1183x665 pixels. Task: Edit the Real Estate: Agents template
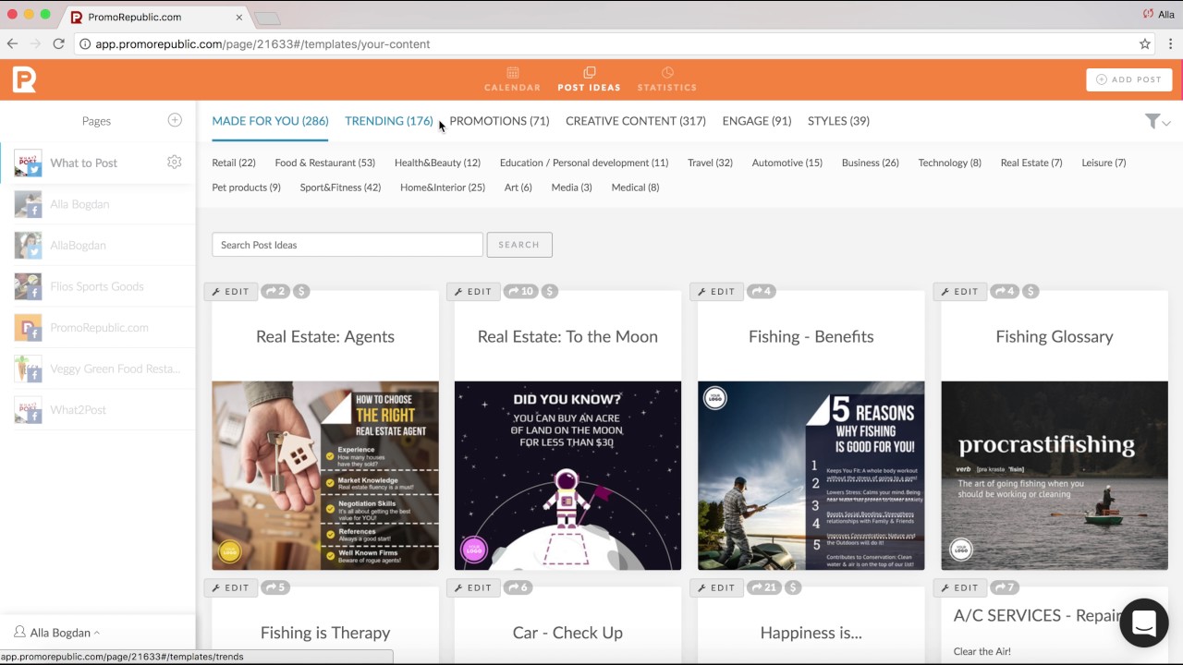click(x=231, y=291)
